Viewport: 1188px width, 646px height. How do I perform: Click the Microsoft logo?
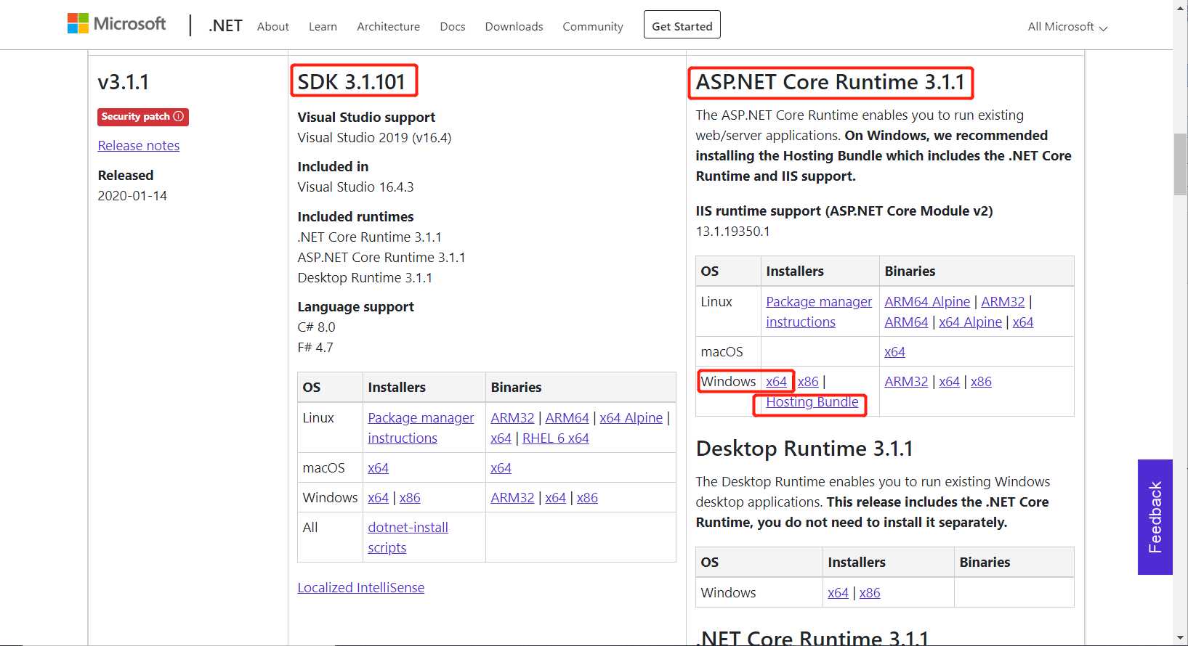(117, 24)
